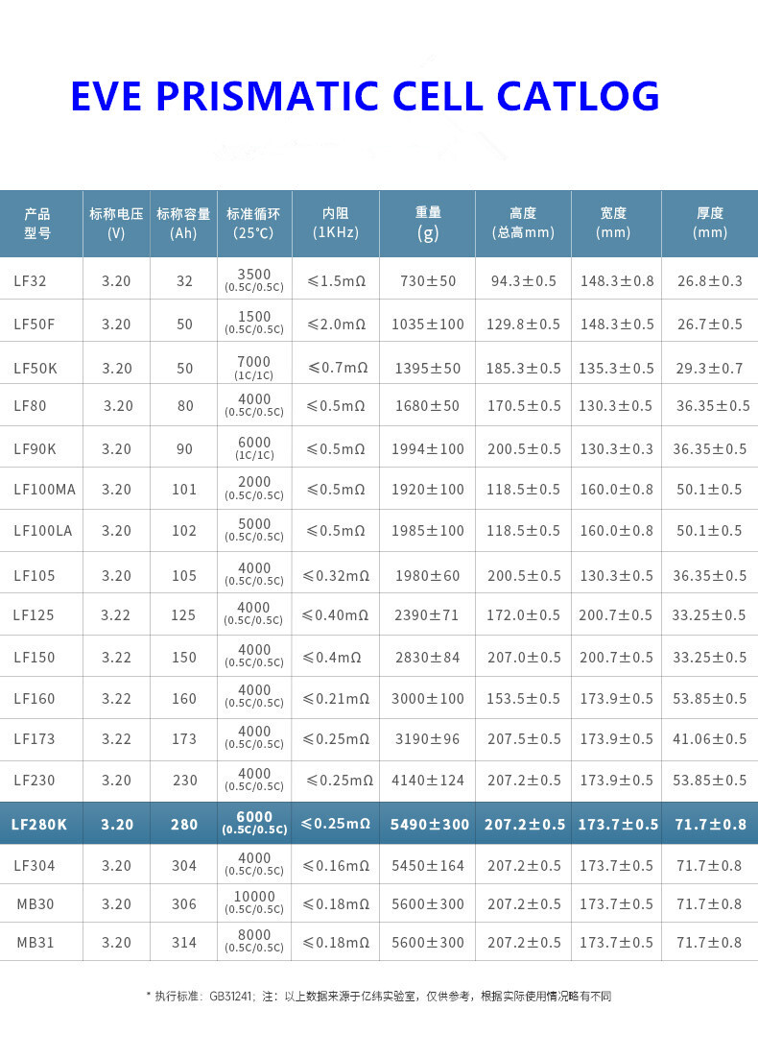Select the '内阻 (1KHz)' column header
Viewport: 758px width, 1058px height.
(x=336, y=223)
